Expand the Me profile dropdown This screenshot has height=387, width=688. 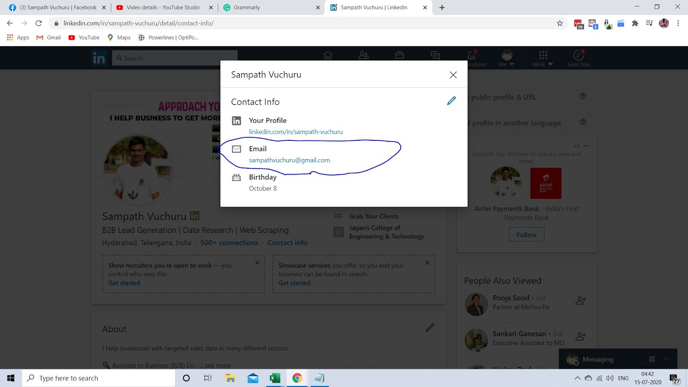pyautogui.click(x=506, y=58)
